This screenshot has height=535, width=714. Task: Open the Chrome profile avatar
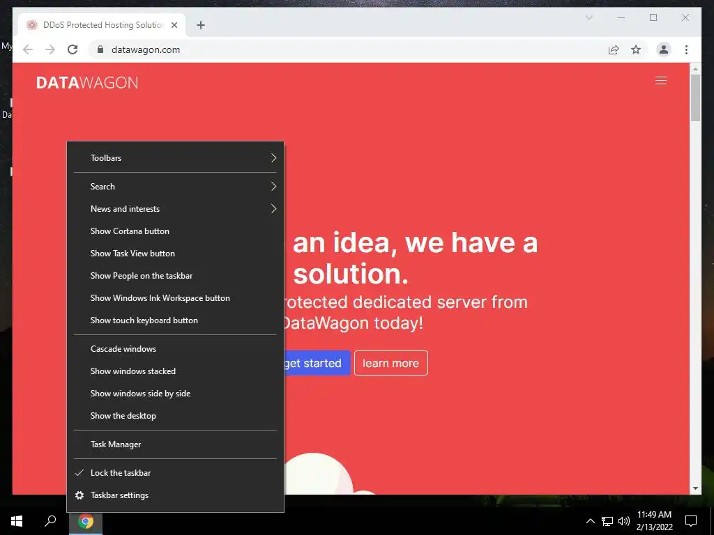pyautogui.click(x=664, y=49)
